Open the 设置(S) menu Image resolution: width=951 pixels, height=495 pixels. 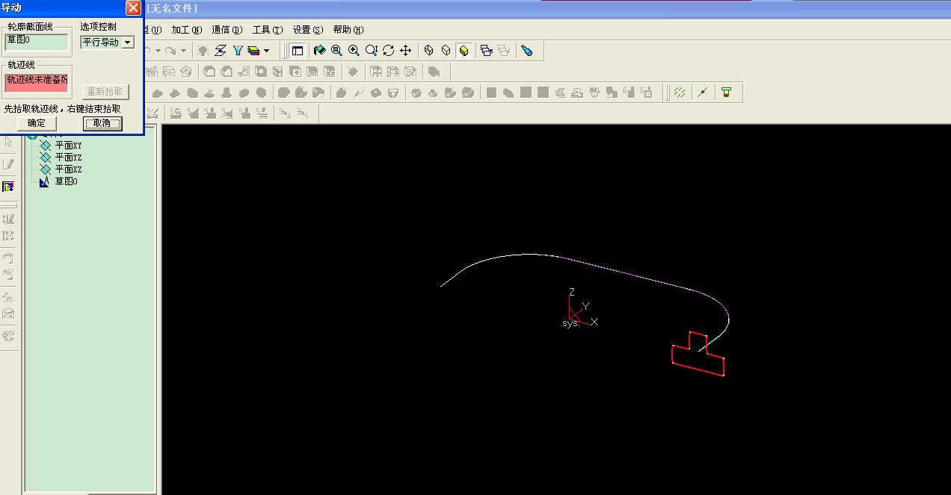click(x=307, y=30)
